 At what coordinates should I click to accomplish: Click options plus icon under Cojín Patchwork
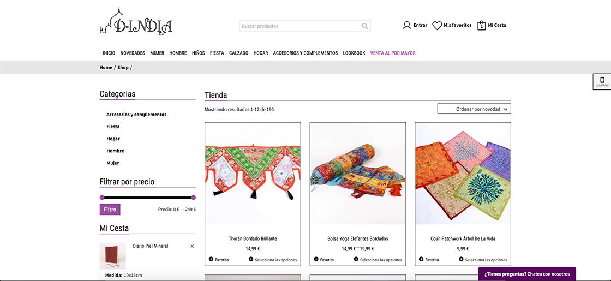click(461, 259)
